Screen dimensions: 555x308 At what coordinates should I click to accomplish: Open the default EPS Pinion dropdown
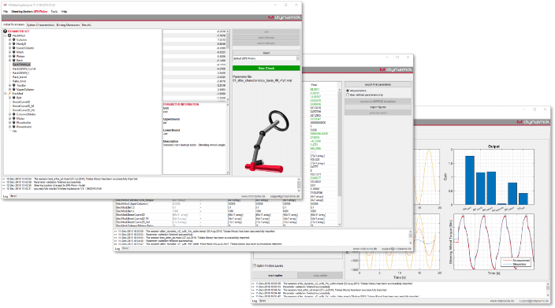tap(266, 58)
